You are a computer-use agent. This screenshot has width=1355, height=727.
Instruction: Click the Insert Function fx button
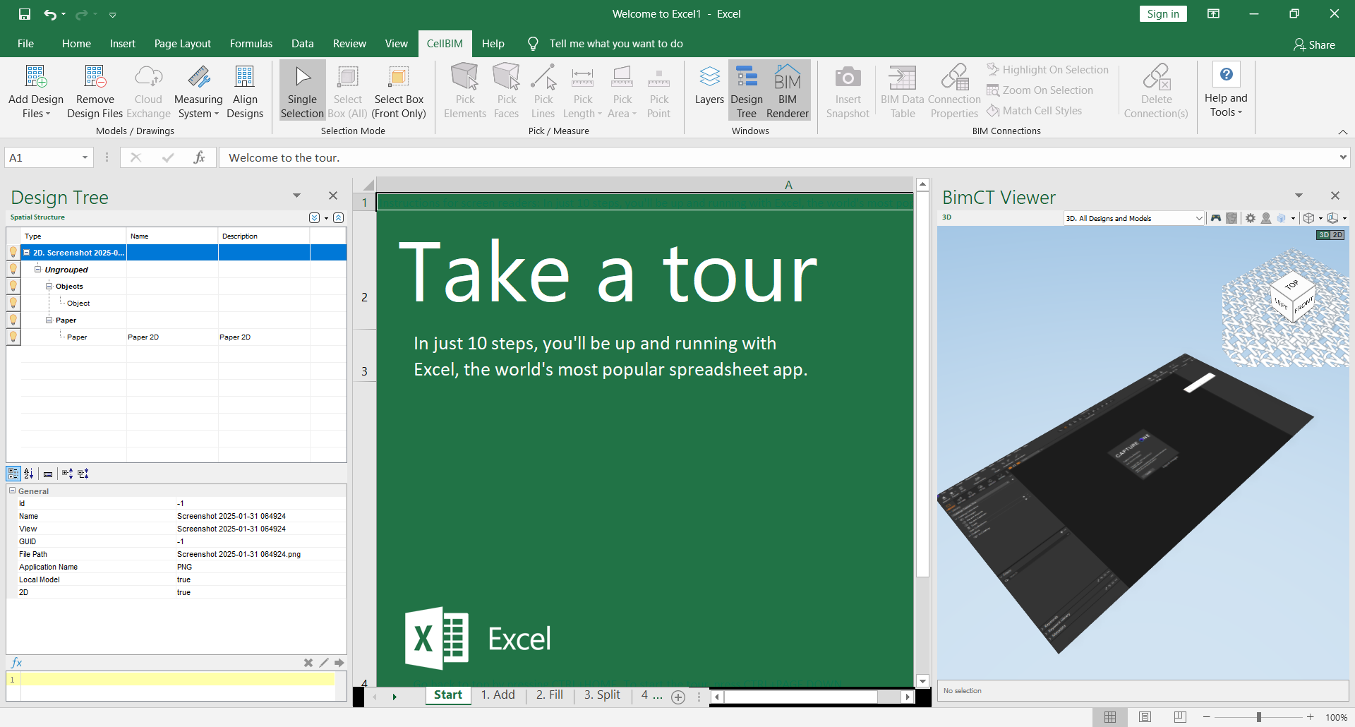[x=199, y=157]
